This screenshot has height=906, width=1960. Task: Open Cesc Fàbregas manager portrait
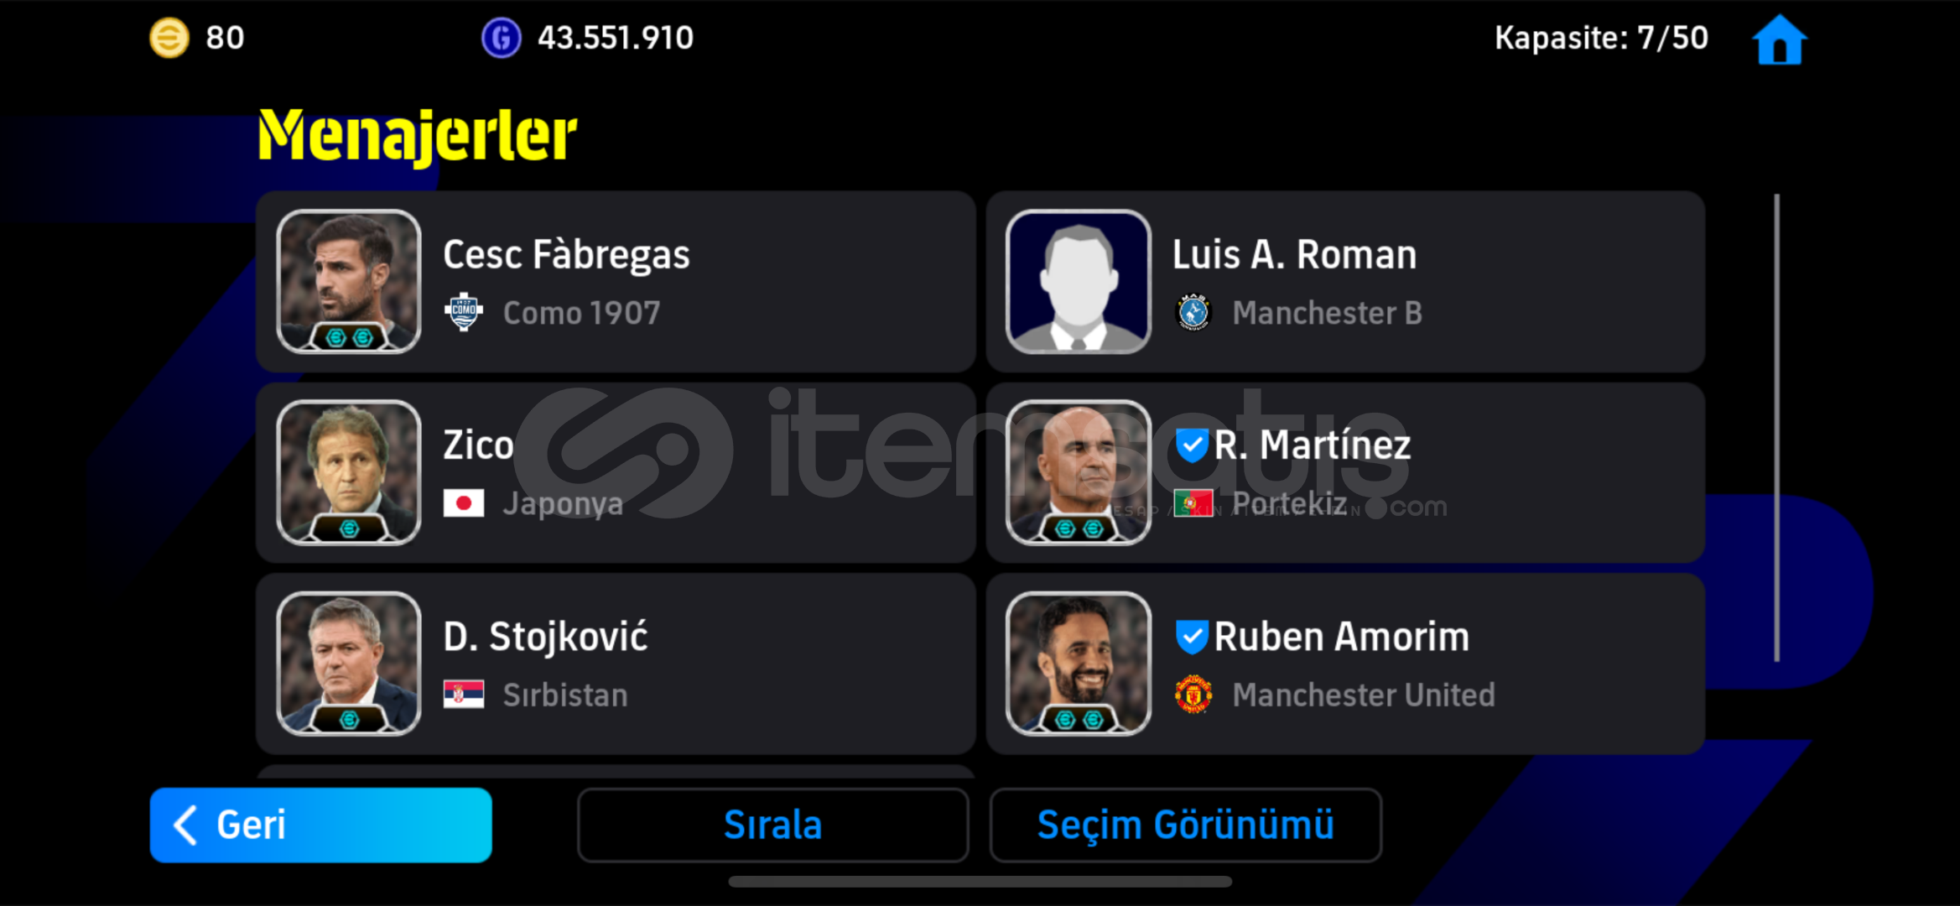click(x=348, y=281)
